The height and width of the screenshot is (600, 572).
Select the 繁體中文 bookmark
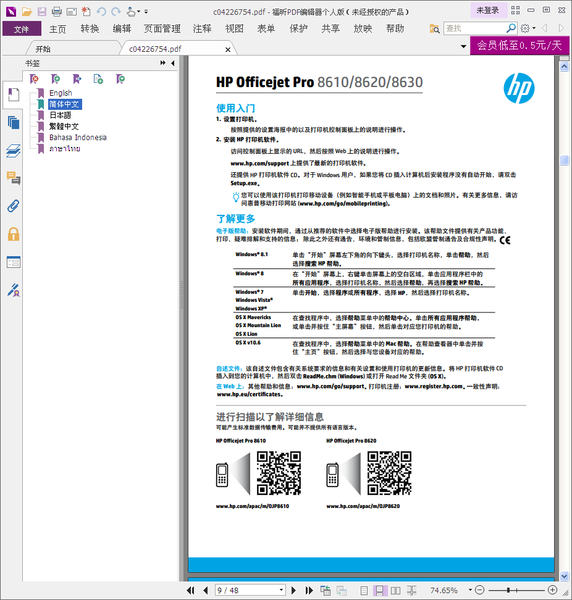click(64, 127)
